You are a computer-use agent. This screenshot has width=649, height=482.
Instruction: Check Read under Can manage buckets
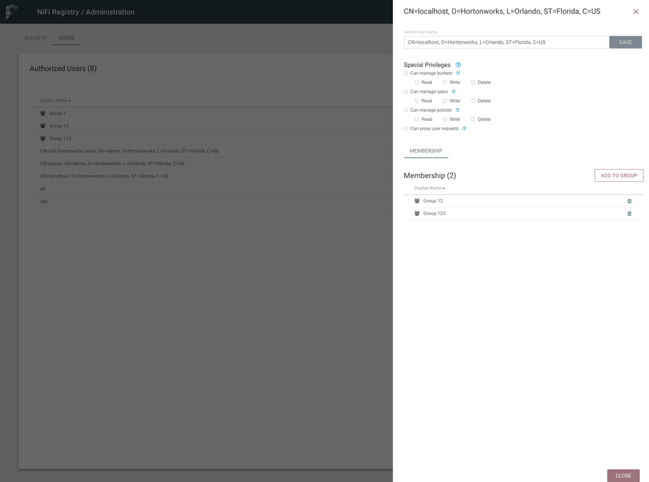click(x=417, y=82)
